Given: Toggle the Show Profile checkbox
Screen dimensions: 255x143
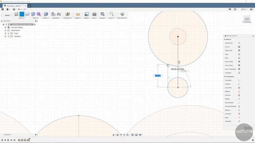Looking at the screenshot, I should [239, 62].
